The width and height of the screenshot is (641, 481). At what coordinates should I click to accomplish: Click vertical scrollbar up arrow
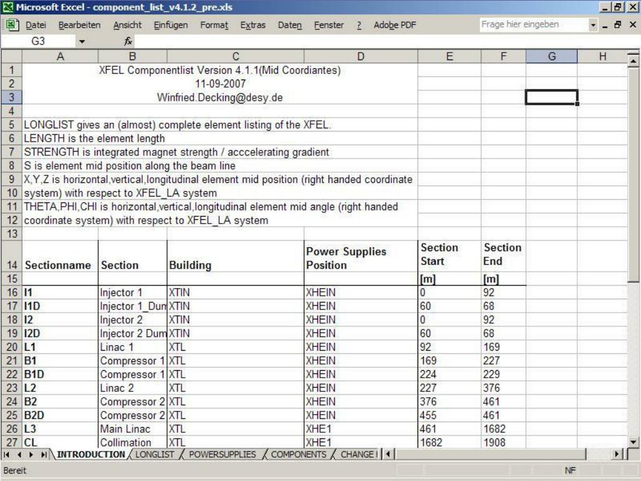[633, 61]
